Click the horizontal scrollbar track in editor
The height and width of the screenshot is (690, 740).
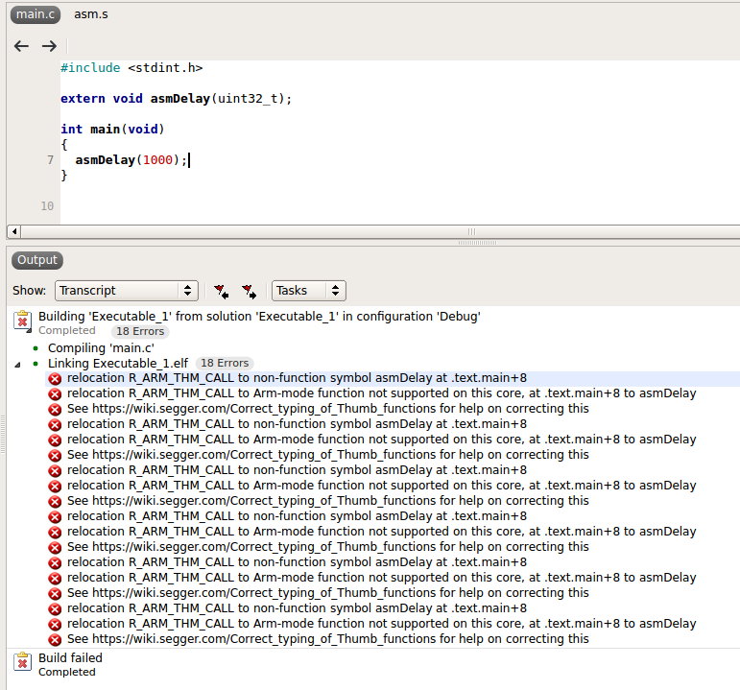pyautogui.click(x=380, y=231)
